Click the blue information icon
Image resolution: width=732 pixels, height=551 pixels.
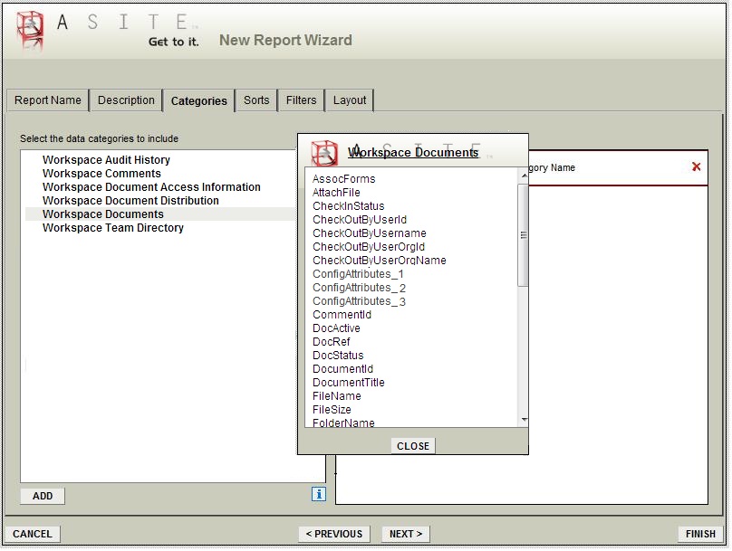[319, 495]
